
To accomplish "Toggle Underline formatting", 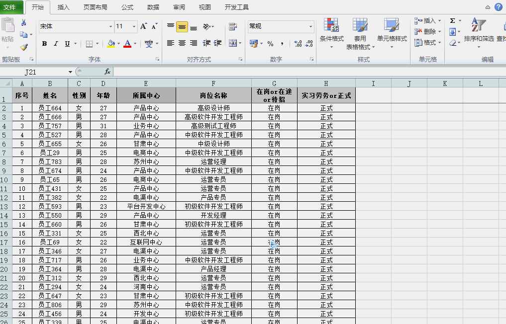I will coord(67,44).
